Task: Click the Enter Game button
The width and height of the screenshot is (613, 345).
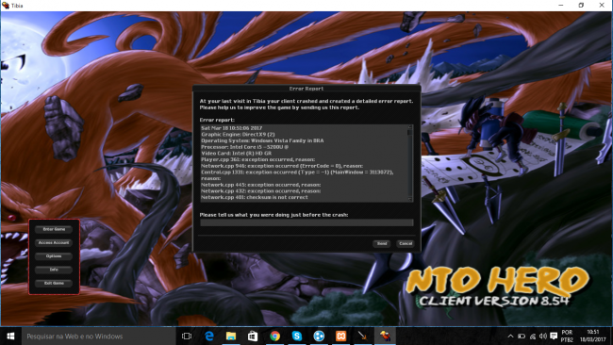Action: pyautogui.click(x=54, y=229)
